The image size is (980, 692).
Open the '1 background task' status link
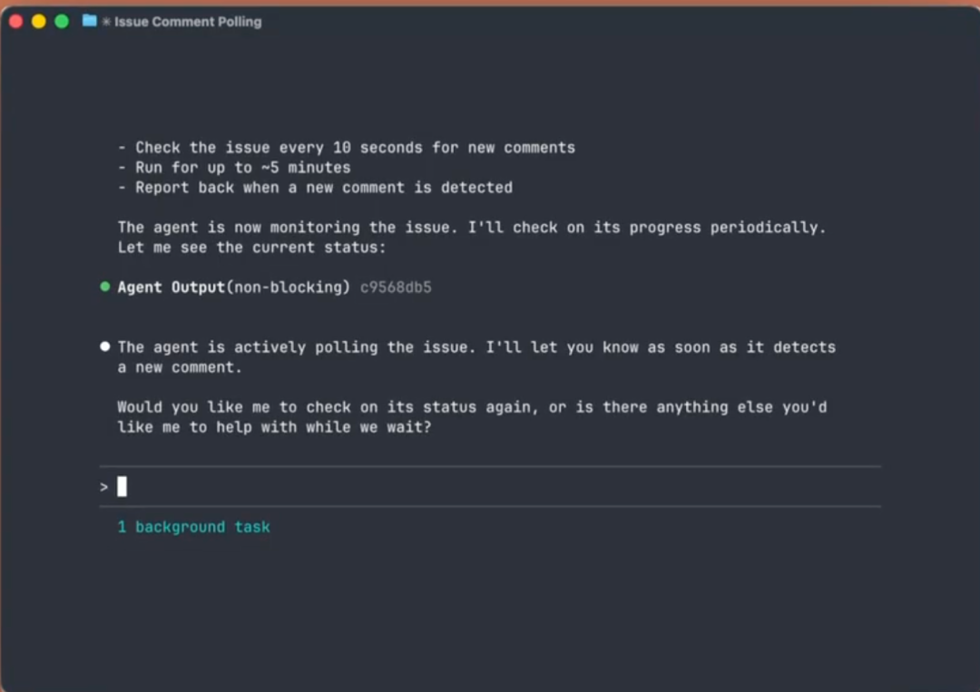(x=193, y=527)
